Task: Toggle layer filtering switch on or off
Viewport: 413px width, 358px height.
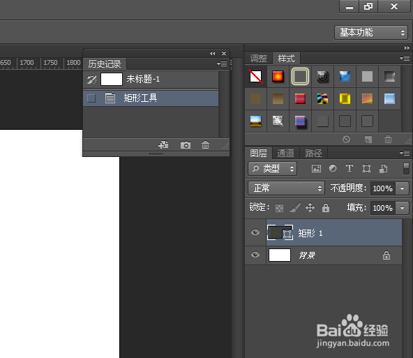Action: 406,169
